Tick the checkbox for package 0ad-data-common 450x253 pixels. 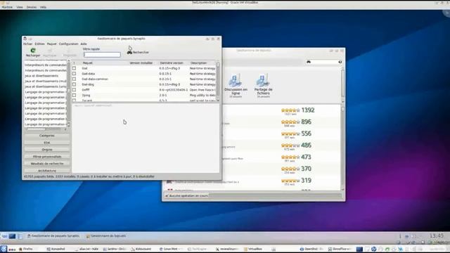(x=74, y=79)
